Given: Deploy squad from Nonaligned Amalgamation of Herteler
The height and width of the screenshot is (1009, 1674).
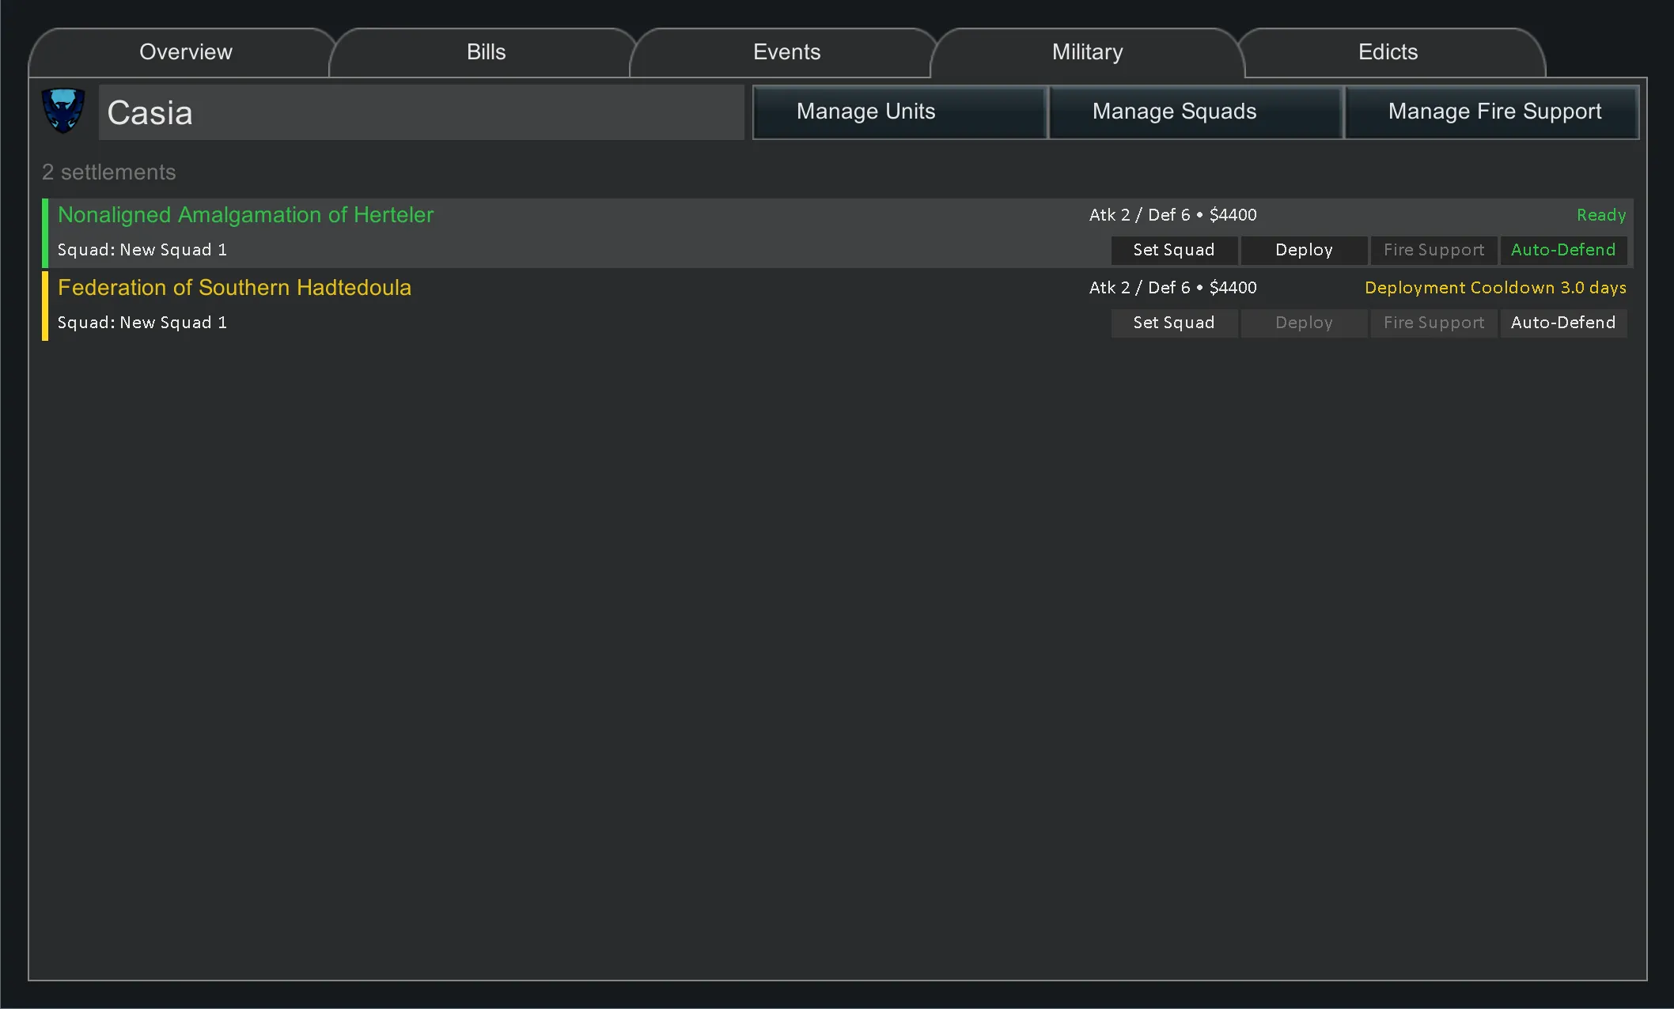Looking at the screenshot, I should pos(1304,250).
